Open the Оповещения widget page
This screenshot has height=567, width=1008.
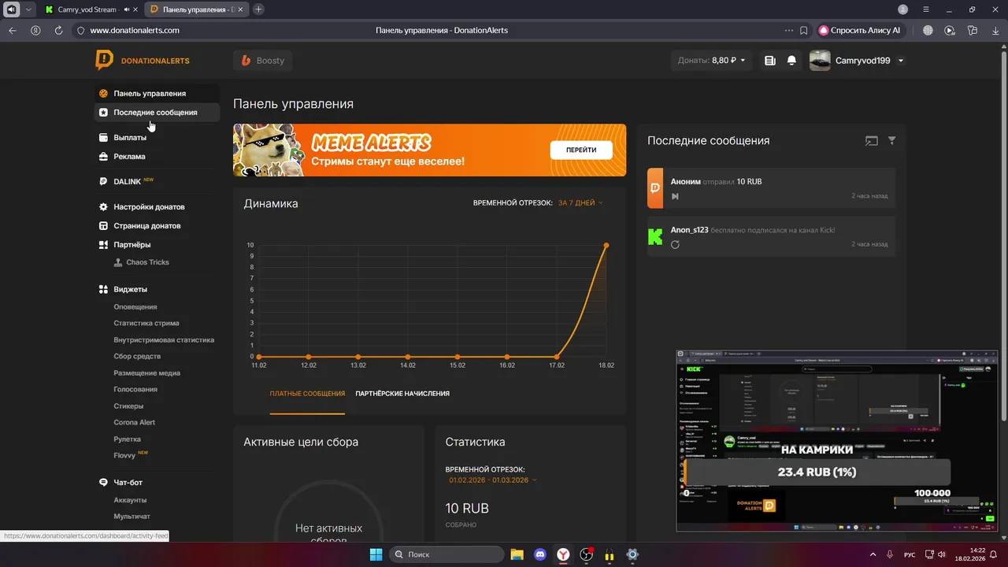pos(135,307)
